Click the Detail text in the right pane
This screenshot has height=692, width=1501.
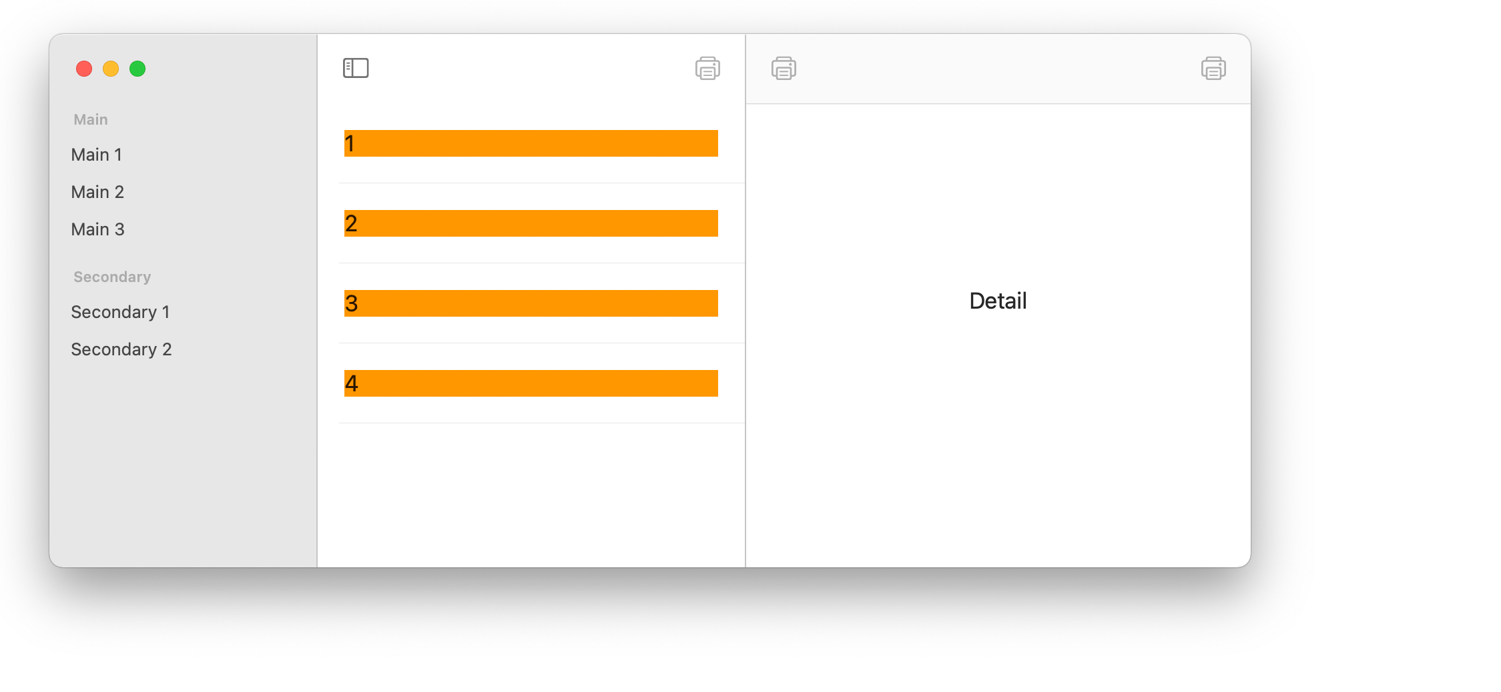[998, 301]
